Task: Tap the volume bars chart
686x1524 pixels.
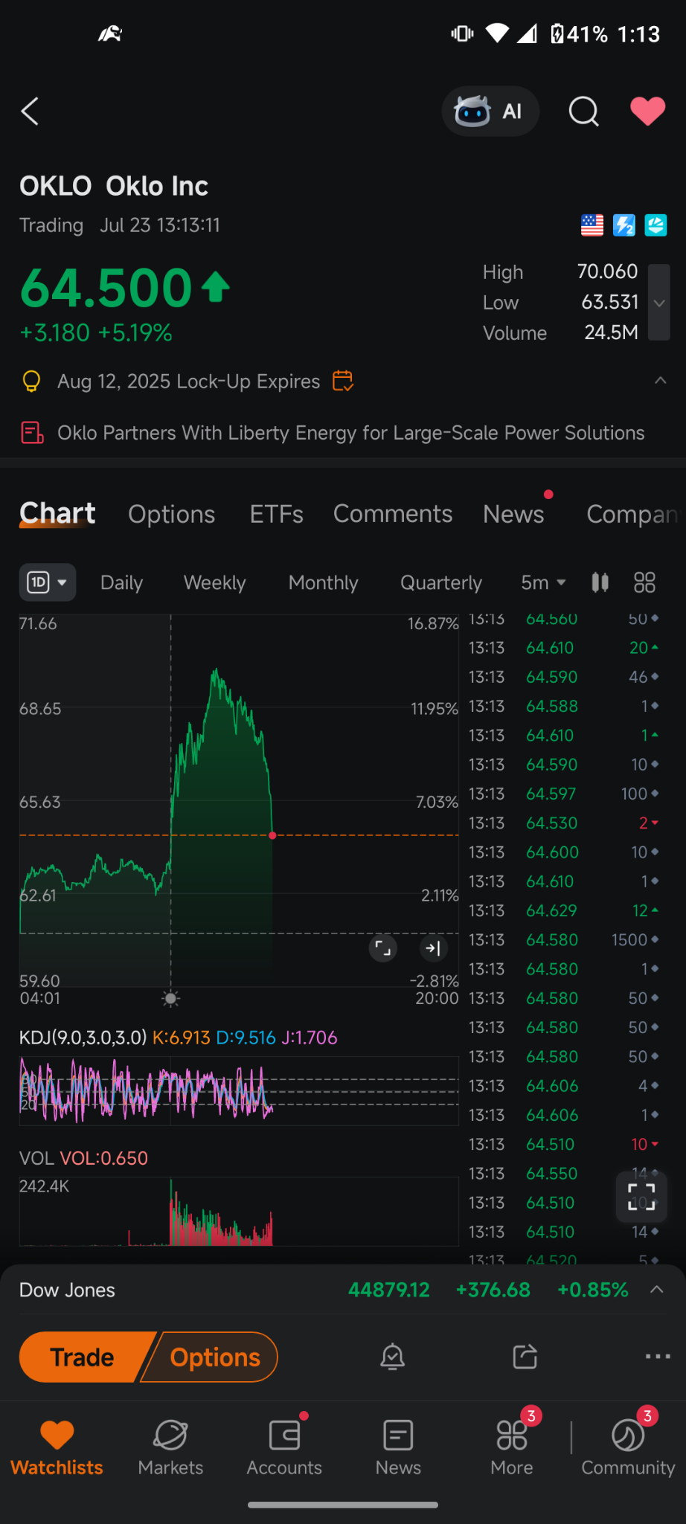Action: point(239,1211)
